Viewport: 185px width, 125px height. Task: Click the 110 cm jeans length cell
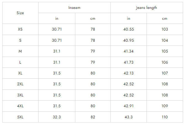[165, 117]
